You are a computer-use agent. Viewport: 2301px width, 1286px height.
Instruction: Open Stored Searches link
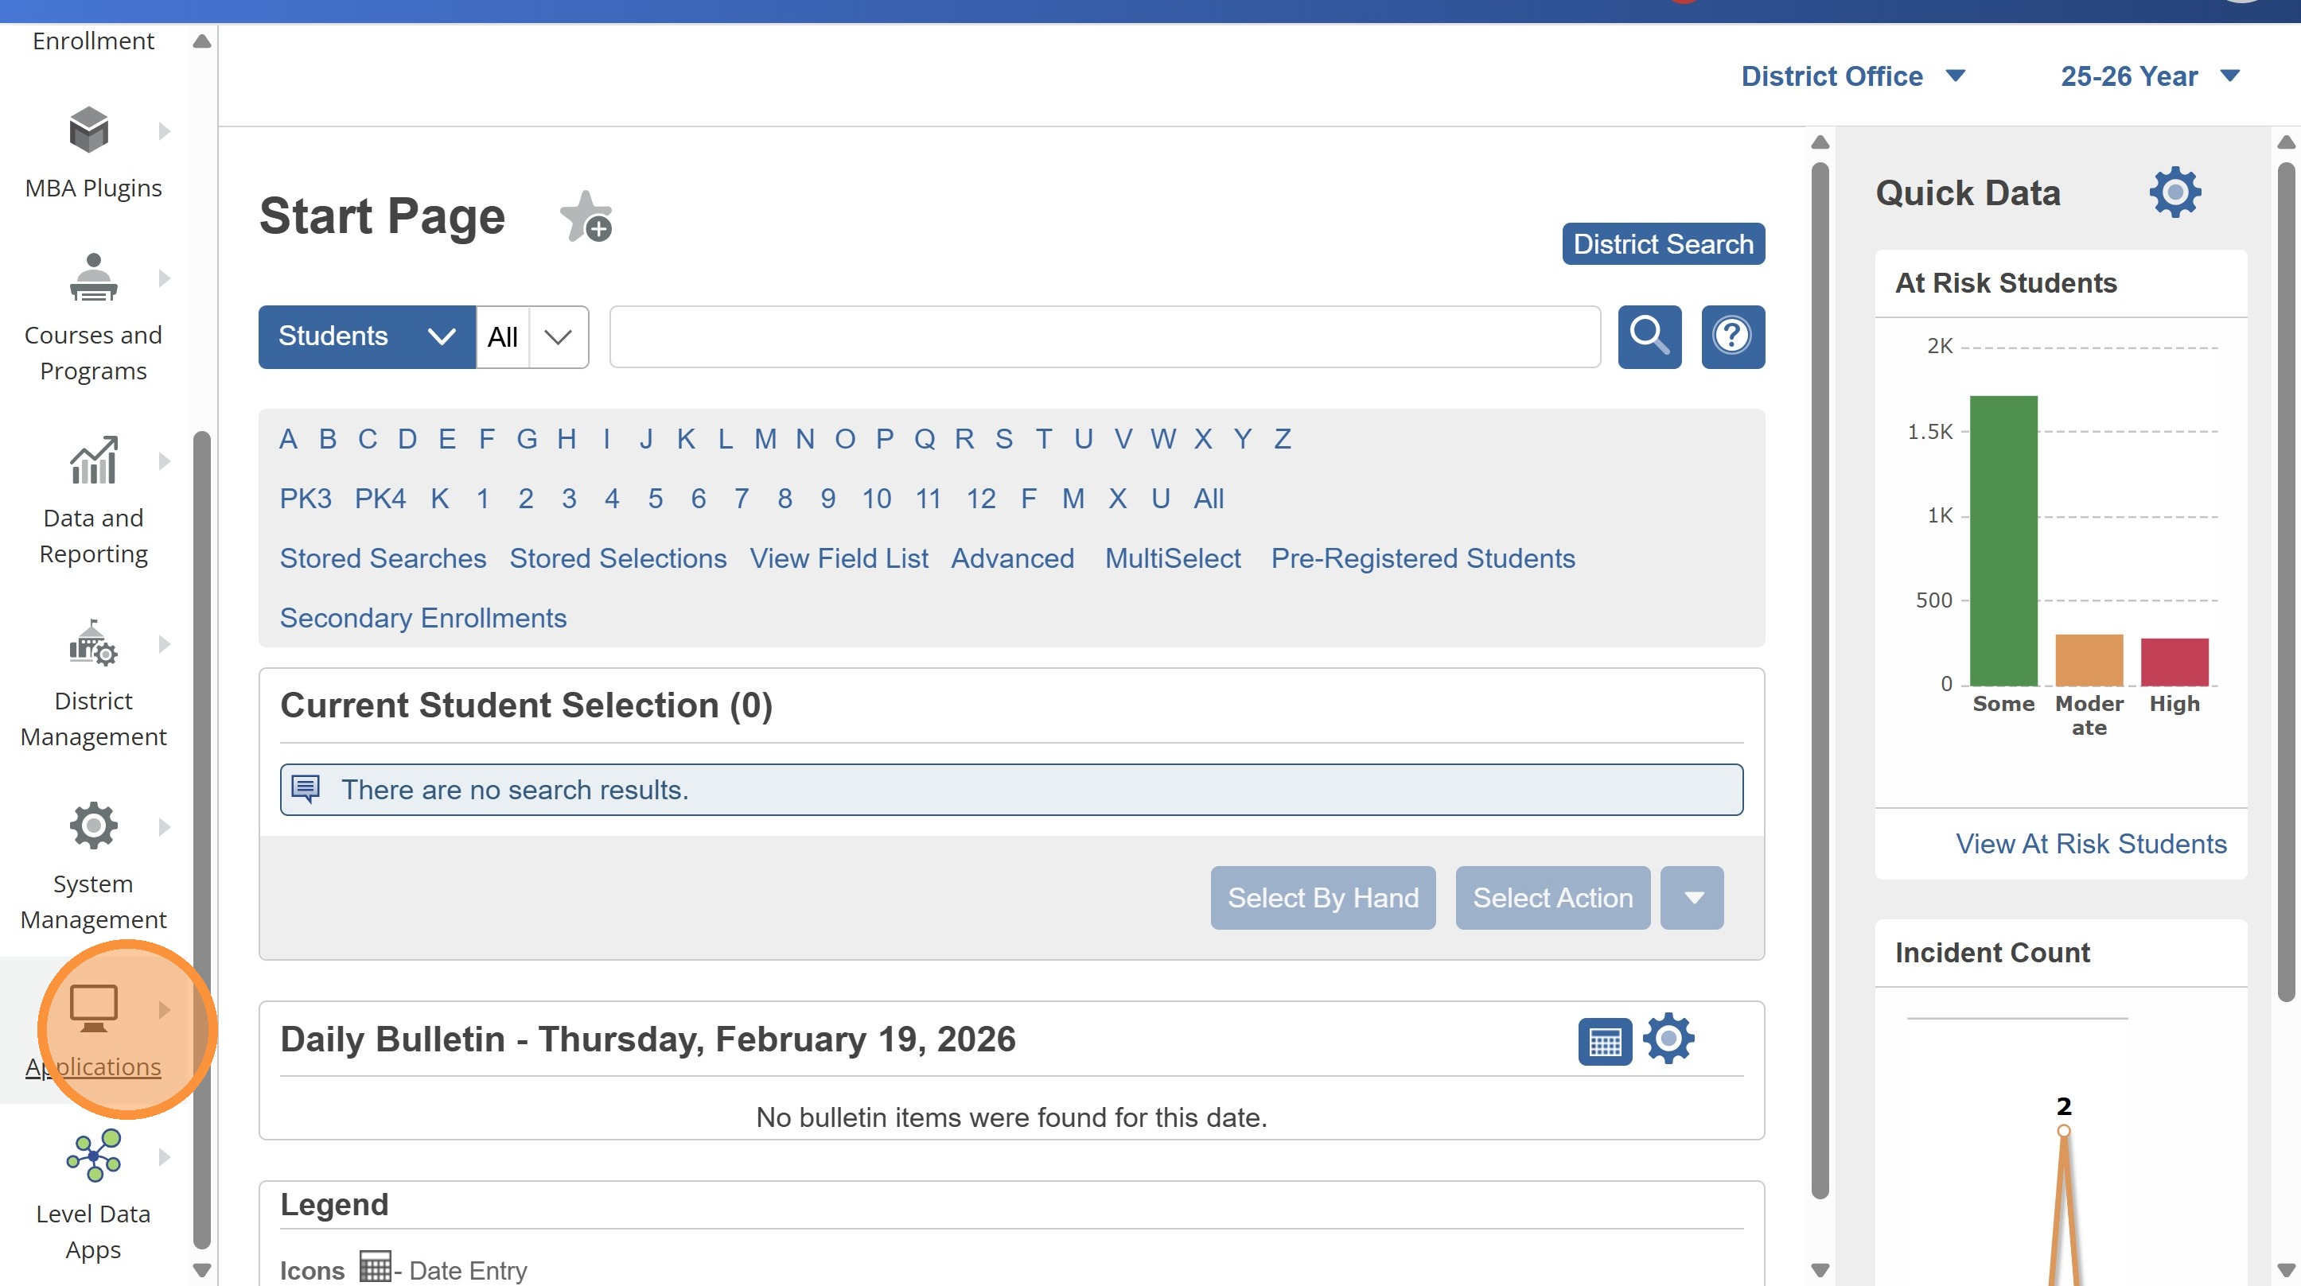coord(383,558)
